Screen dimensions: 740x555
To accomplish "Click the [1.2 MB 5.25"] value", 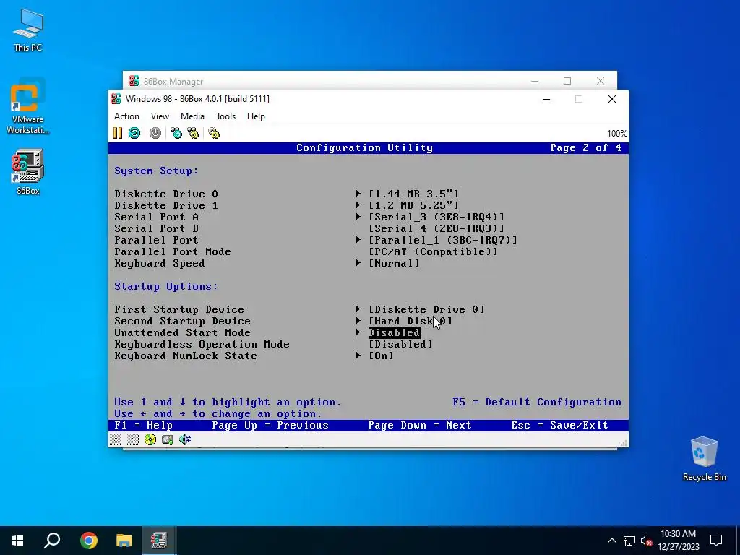I will (x=414, y=205).
